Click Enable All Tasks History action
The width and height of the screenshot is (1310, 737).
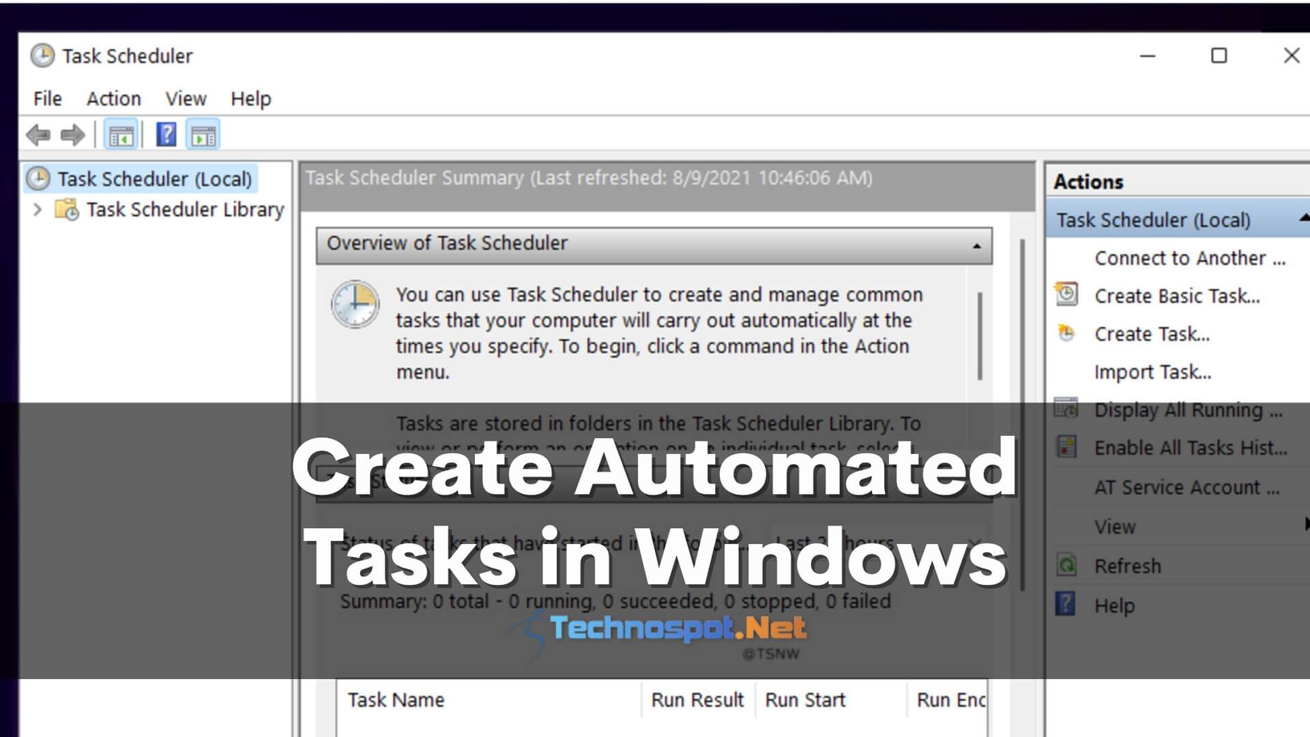(1191, 448)
